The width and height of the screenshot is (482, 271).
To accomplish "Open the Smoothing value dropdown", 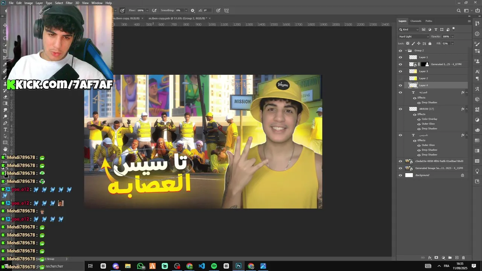I will [x=186, y=11].
